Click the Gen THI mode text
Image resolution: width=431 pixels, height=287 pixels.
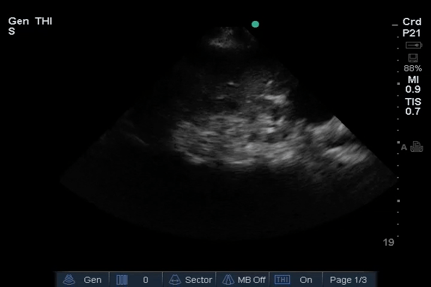[x=31, y=22]
